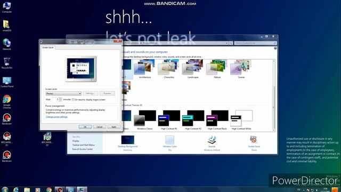This screenshot has height=192, width=341.
Task: Click the Settings button in the screen saver dialog
Action: coord(90,93)
